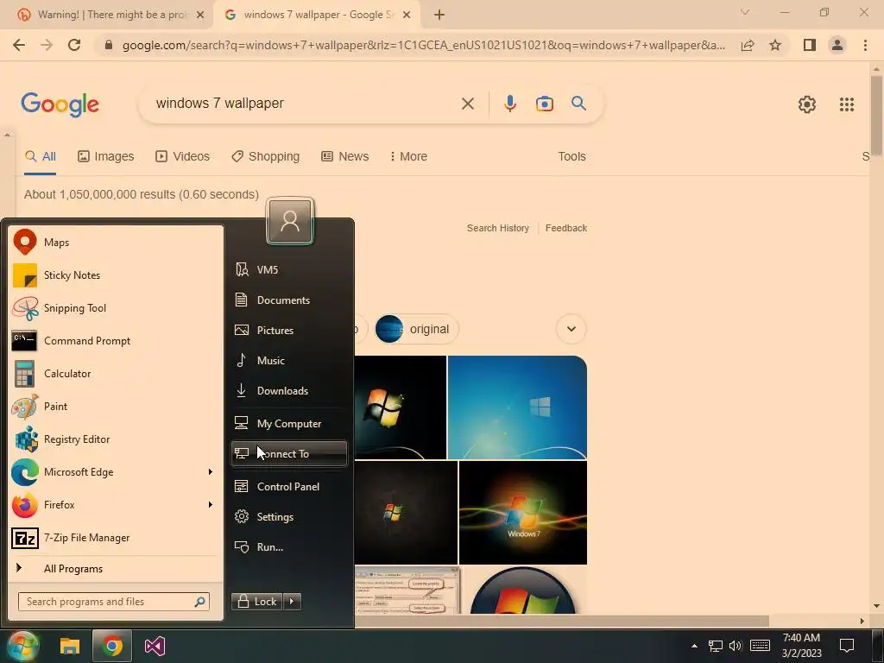Launch Sticky Notes
Viewport: 884px width, 663px height.
116,275
